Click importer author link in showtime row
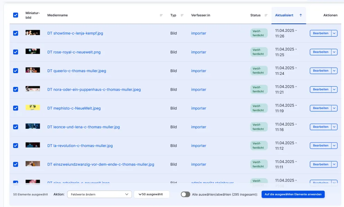The image size is (344, 207). (x=199, y=33)
